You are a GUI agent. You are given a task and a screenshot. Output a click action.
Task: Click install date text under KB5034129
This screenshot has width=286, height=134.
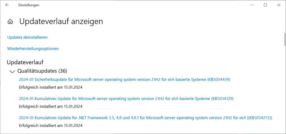[51, 106]
